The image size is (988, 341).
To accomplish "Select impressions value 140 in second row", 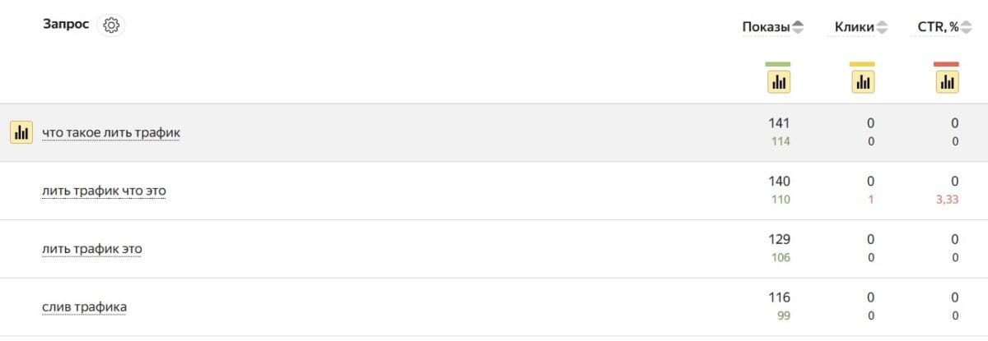I will (778, 181).
